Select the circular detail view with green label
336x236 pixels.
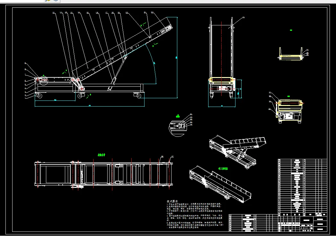(x=178, y=128)
